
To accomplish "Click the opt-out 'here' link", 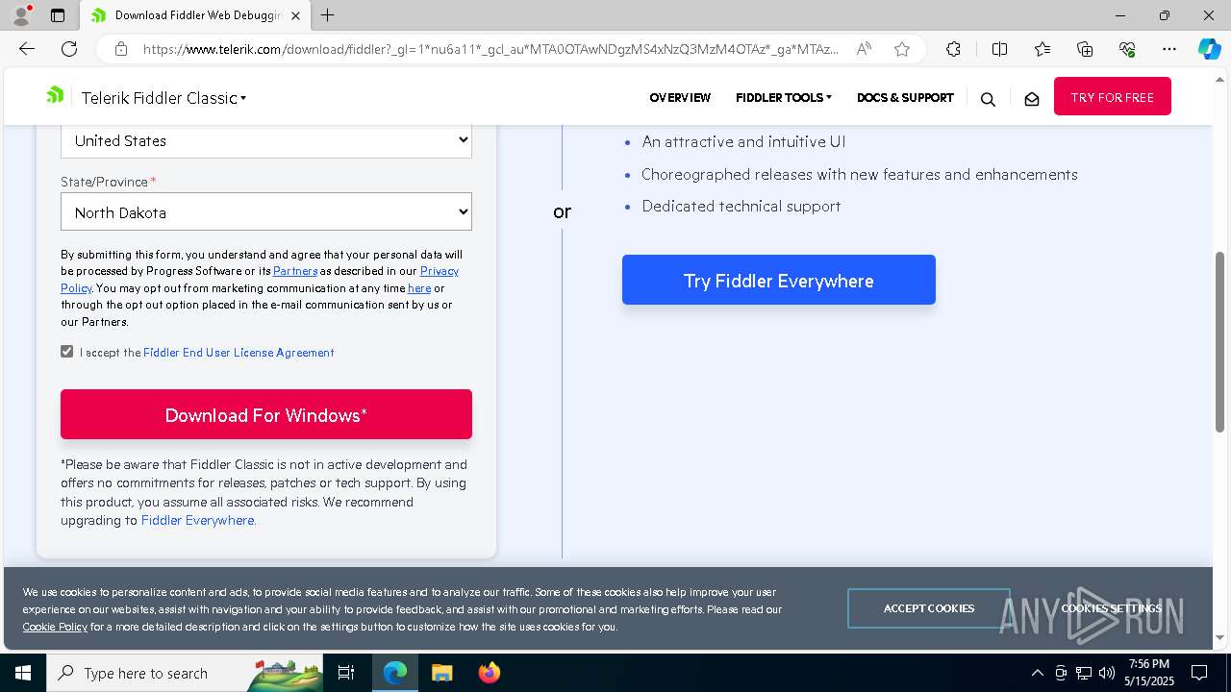I will coord(419,288).
